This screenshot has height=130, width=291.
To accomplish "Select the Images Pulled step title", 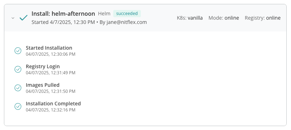I will [43, 85].
